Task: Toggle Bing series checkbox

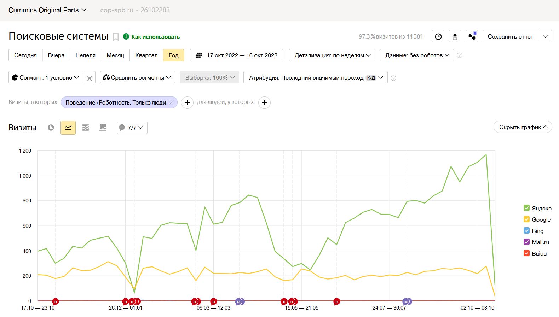Action: click(526, 230)
